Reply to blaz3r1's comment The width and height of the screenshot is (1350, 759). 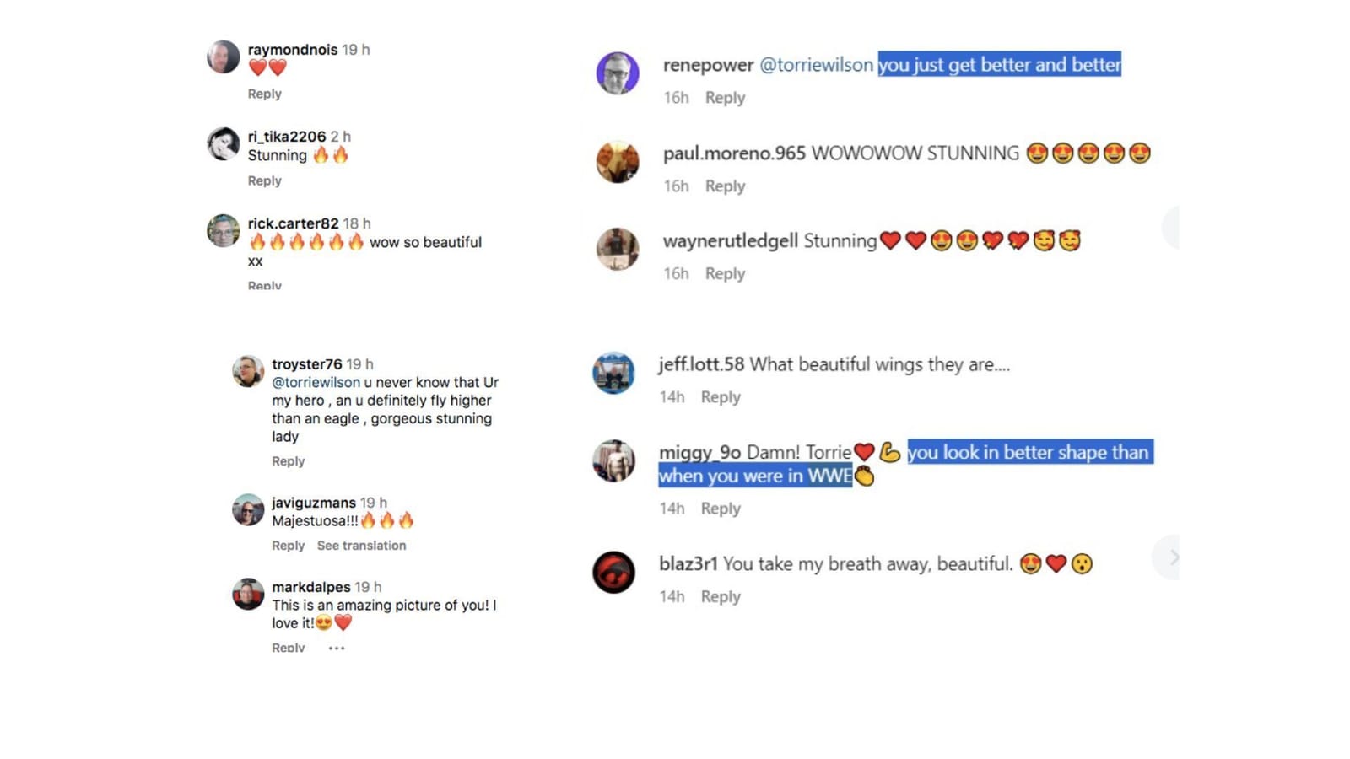(x=721, y=597)
